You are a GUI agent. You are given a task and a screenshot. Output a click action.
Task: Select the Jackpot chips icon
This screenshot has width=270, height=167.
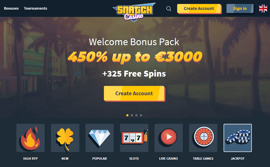[238, 138]
